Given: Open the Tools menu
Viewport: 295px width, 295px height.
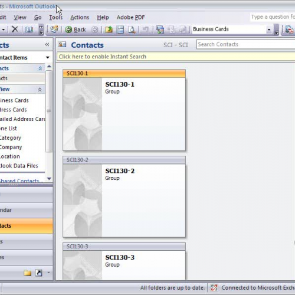Looking at the screenshot, I should pyautogui.click(x=56, y=18).
